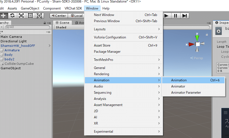Open the Asset Store window

124,45
